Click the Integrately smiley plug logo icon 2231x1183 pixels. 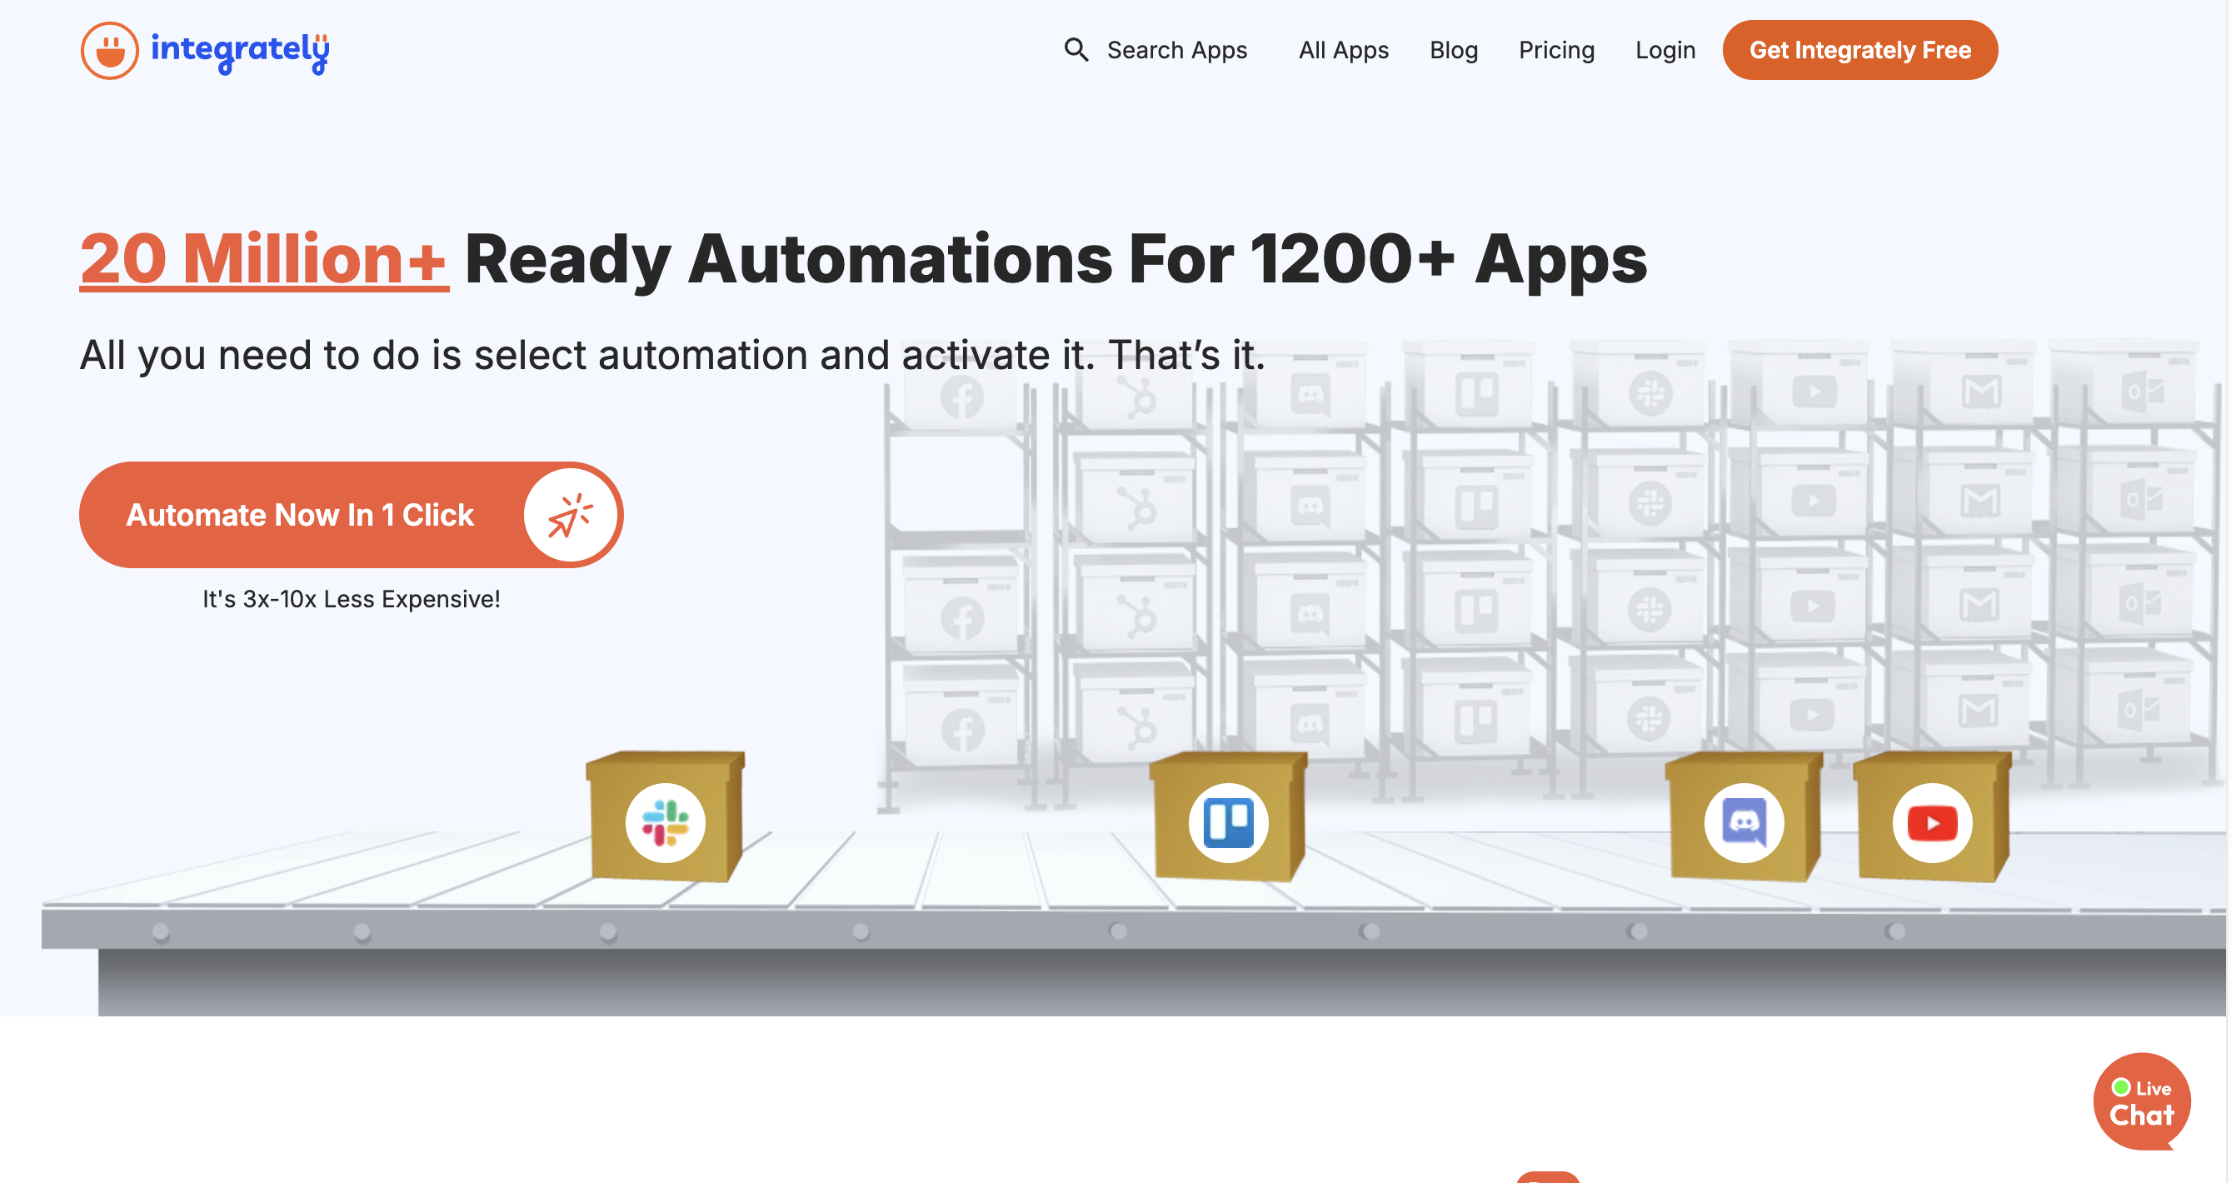pos(109,50)
